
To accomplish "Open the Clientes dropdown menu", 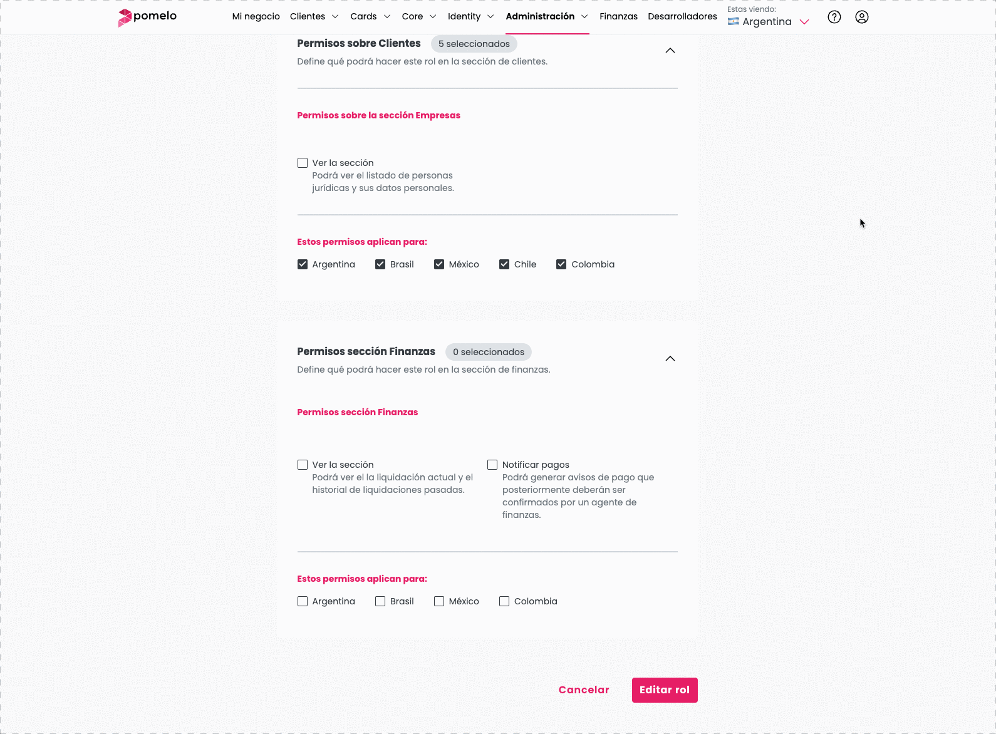I will (314, 16).
